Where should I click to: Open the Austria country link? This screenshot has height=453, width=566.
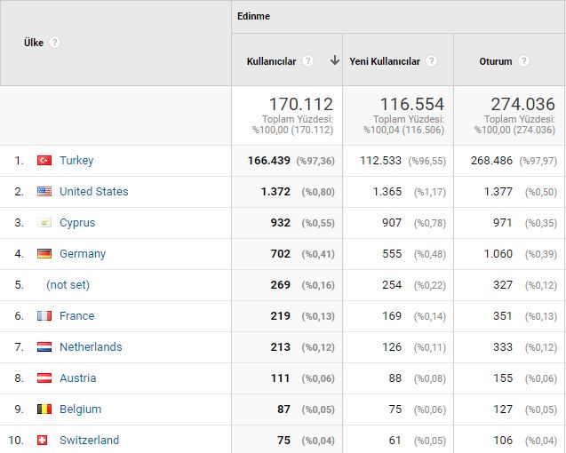tap(77, 378)
